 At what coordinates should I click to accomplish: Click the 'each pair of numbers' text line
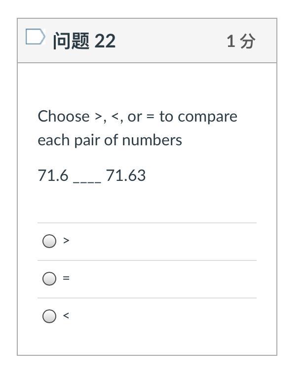click(x=110, y=140)
